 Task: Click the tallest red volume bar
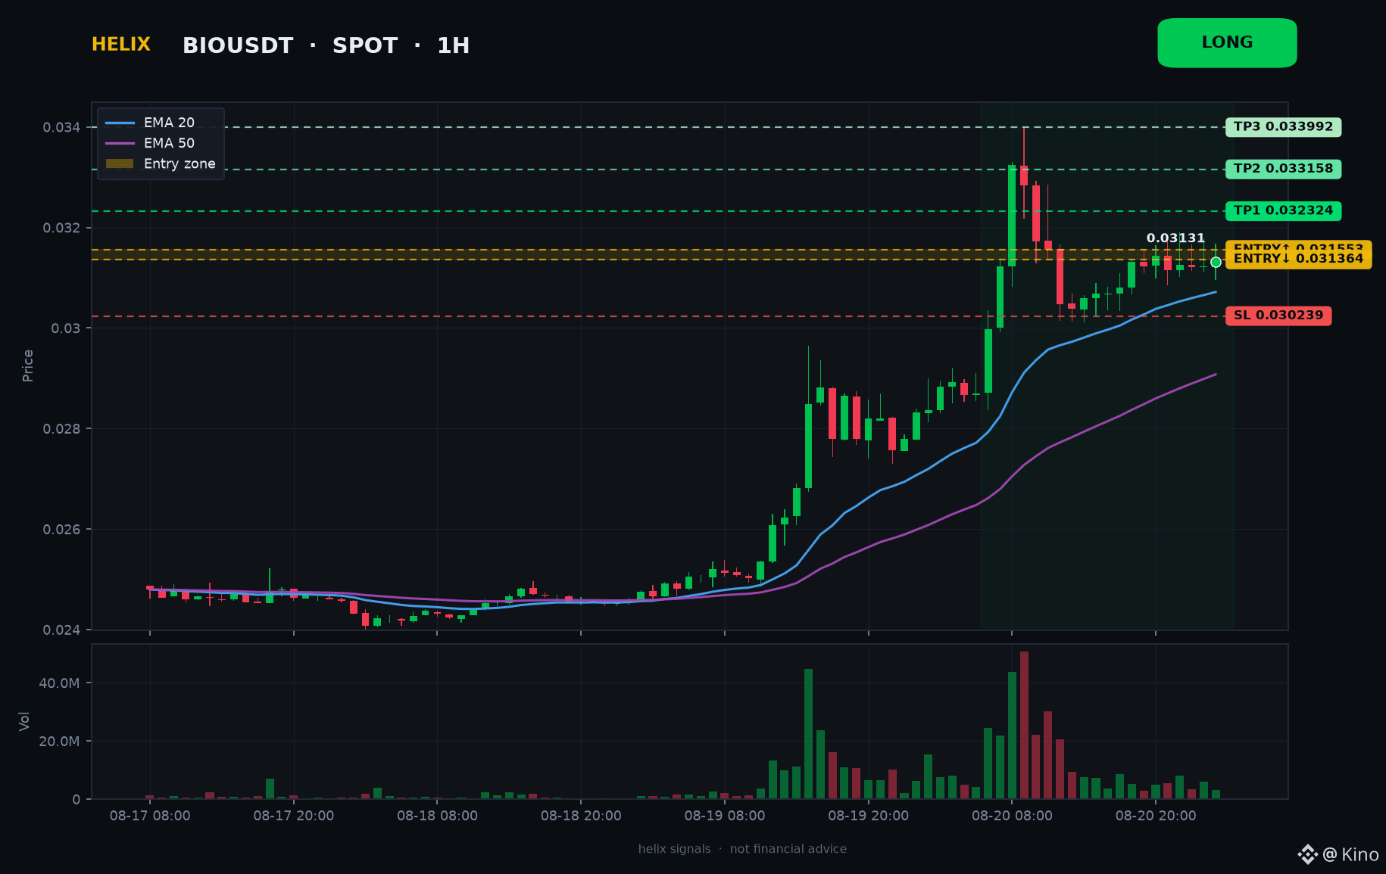tap(1024, 725)
